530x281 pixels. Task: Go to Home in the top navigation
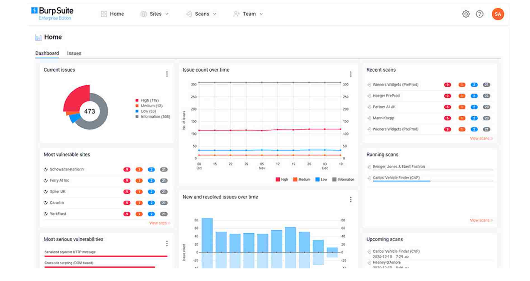click(x=117, y=14)
